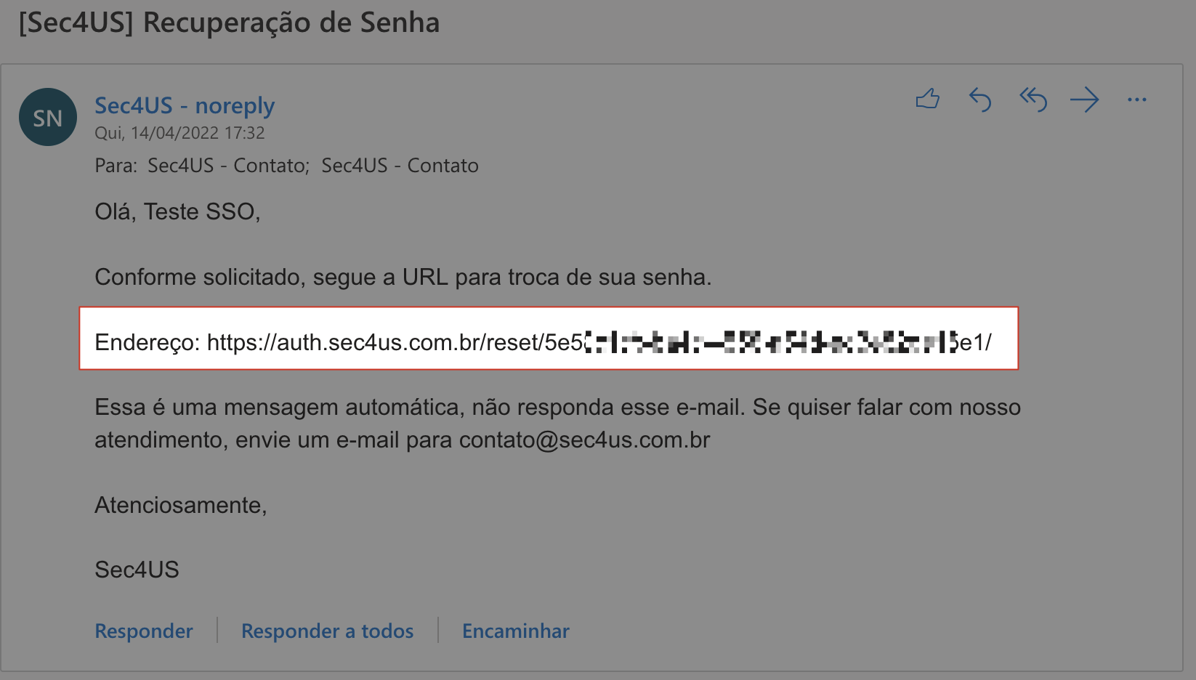Click the double-arrow Reply All icon
Viewport: 1196px width, 680px height.
point(1033,100)
